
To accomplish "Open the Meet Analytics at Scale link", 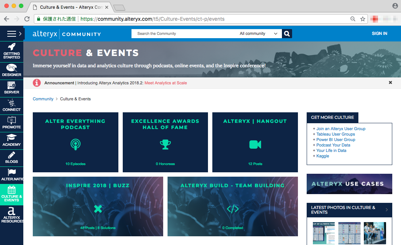I will coord(166,83).
